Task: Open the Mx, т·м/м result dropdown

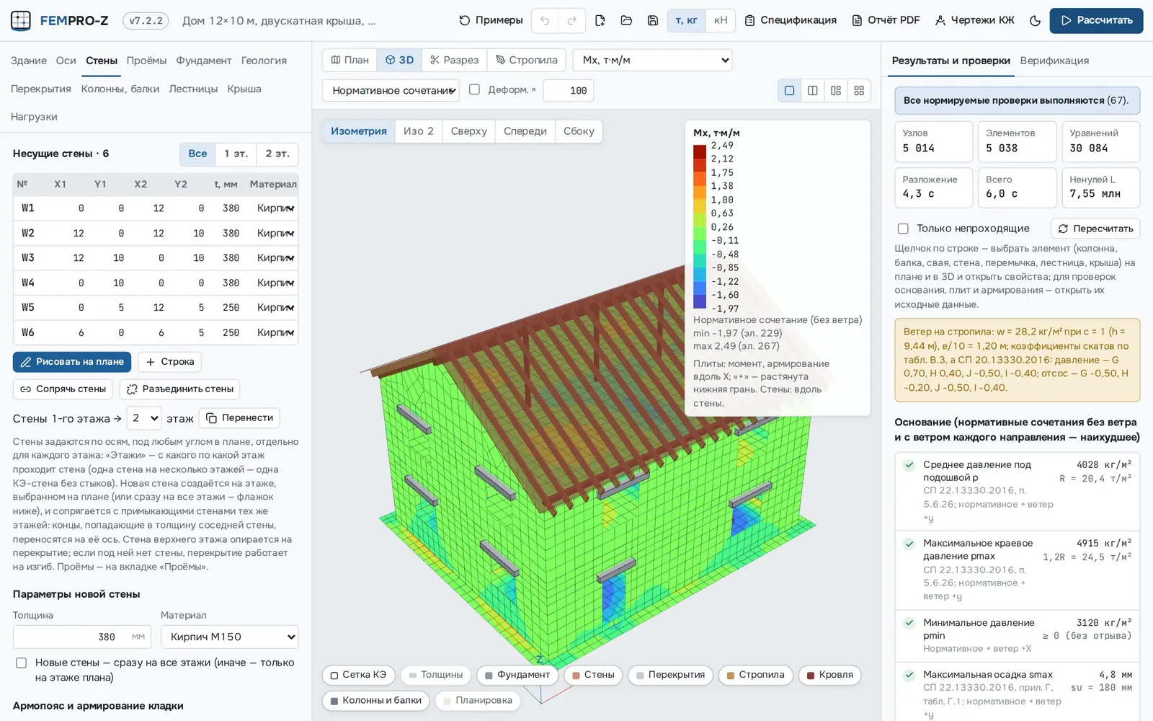Action: [x=653, y=60]
